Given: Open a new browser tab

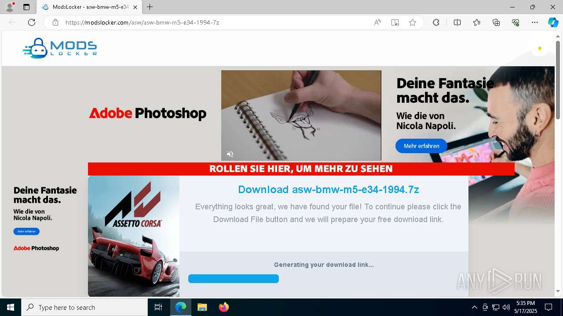Looking at the screenshot, I should (150, 7).
